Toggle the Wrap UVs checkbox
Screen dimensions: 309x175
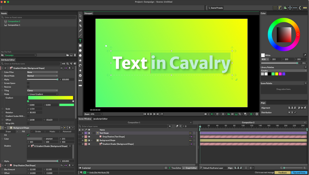pyautogui.click(x=28, y=123)
